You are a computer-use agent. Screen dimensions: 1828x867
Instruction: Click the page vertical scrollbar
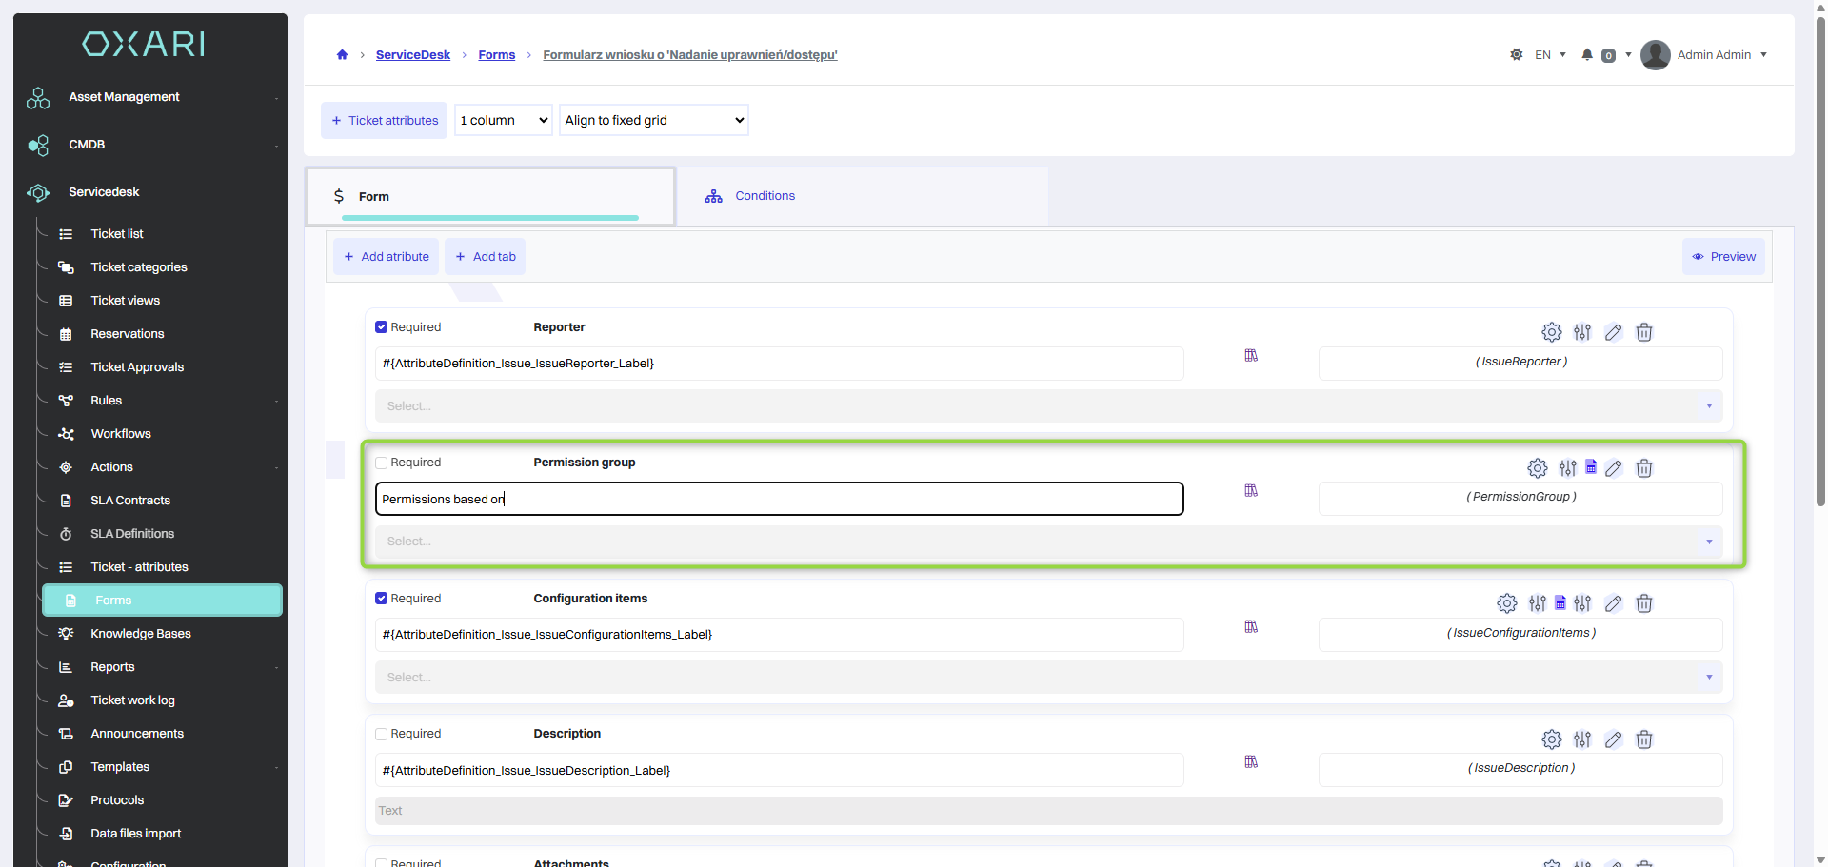1820,257
